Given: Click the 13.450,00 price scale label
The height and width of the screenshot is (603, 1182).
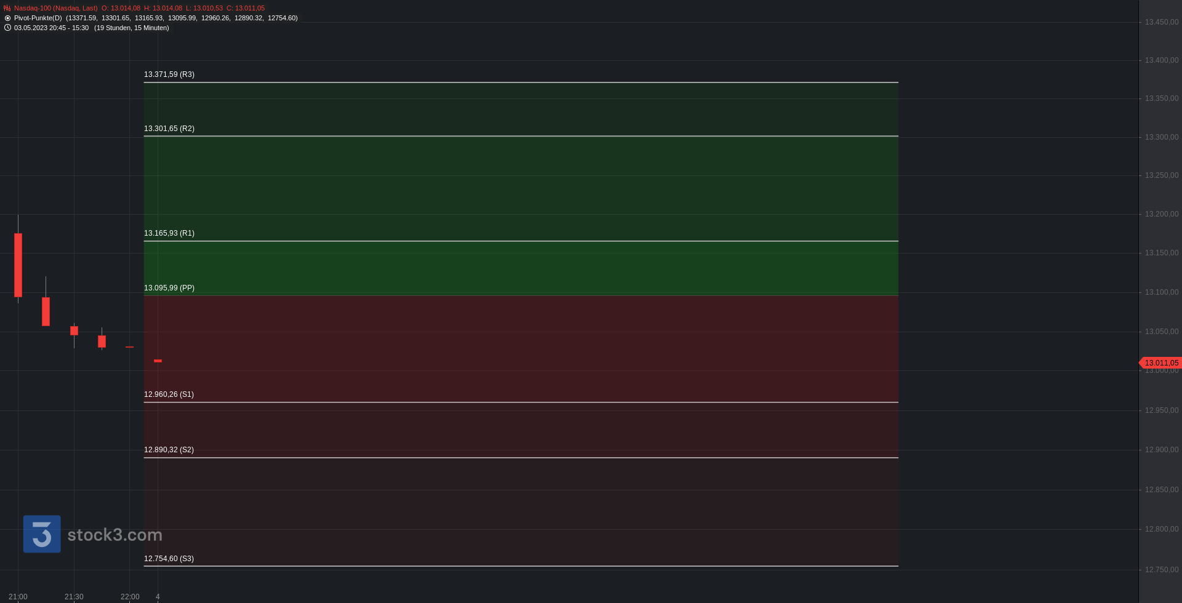Looking at the screenshot, I should pos(1162,22).
